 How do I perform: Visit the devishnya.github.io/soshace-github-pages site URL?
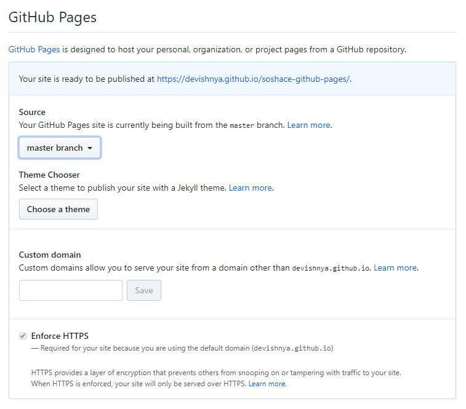253,79
